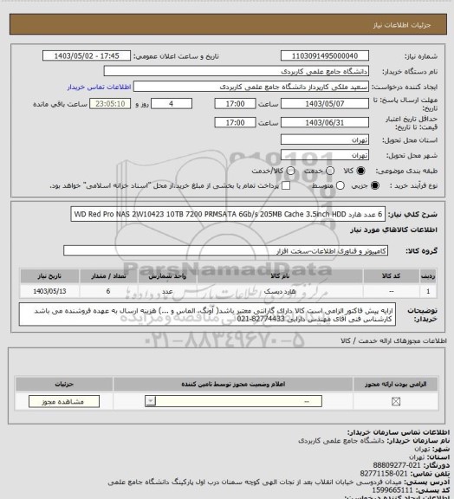
Task: Click the remaining days field showing 4
Action: (x=172, y=104)
